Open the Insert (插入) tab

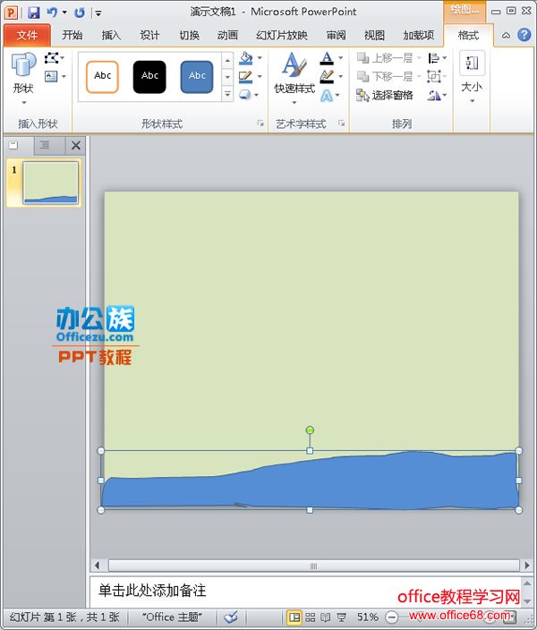(x=111, y=36)
